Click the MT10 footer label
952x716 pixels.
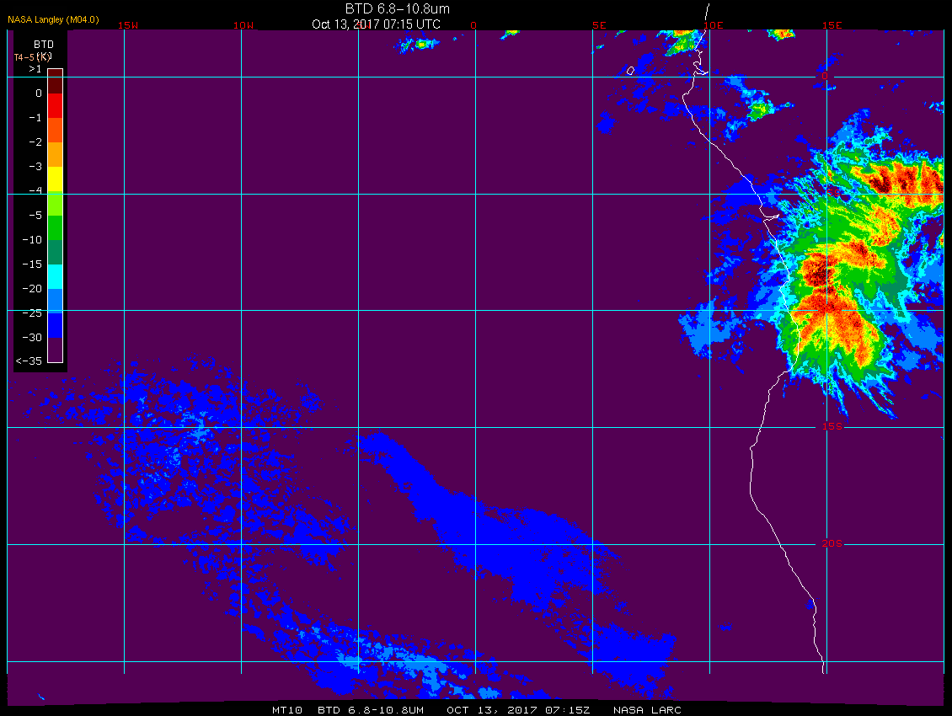click(x=286, y=710)
